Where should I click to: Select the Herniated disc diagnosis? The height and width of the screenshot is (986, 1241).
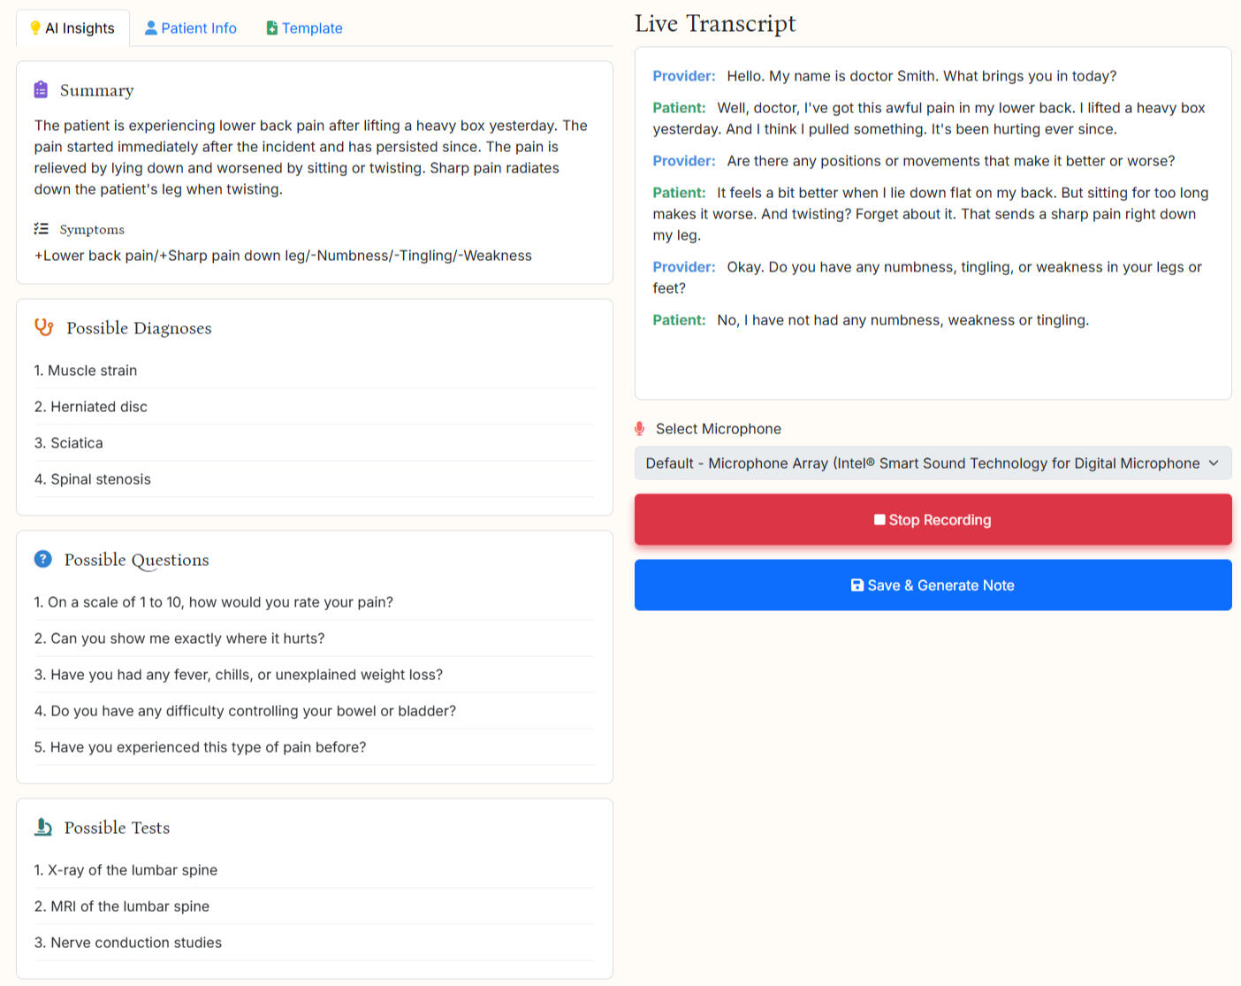[x=99, y=407]
